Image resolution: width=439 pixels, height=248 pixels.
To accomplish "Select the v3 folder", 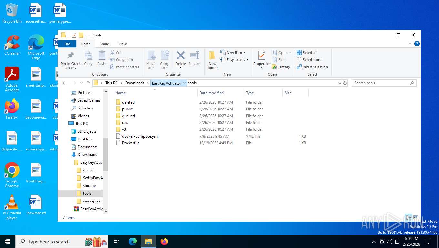I will point(124,129).
